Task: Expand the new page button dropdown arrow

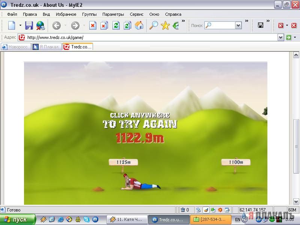Action: pyautogui.click(x=20, y=25)
